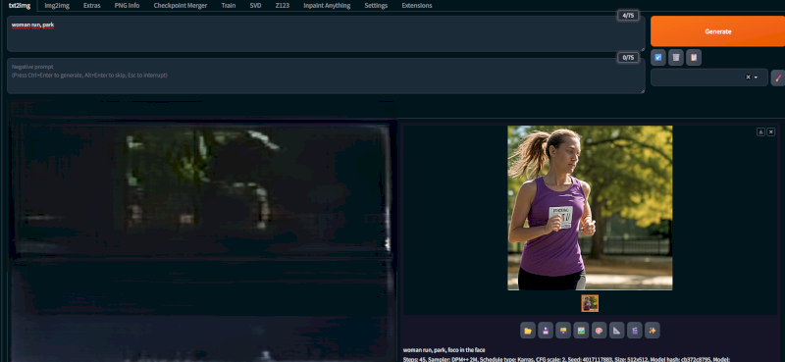Switch to the img2img tab

[x=57, y=6]
